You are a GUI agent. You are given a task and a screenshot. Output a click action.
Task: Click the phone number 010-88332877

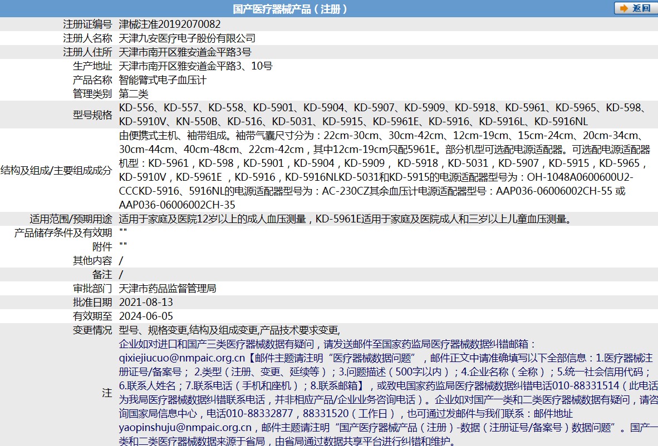(x=259, y=413)
